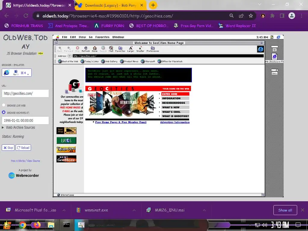Open the IE4 address history dropdown arrow
308x231 pixels.
[69, 56]
